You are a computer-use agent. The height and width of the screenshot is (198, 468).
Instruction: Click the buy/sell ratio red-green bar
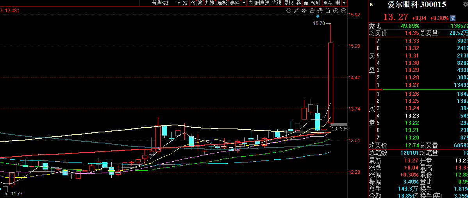(x=418, y=89)
